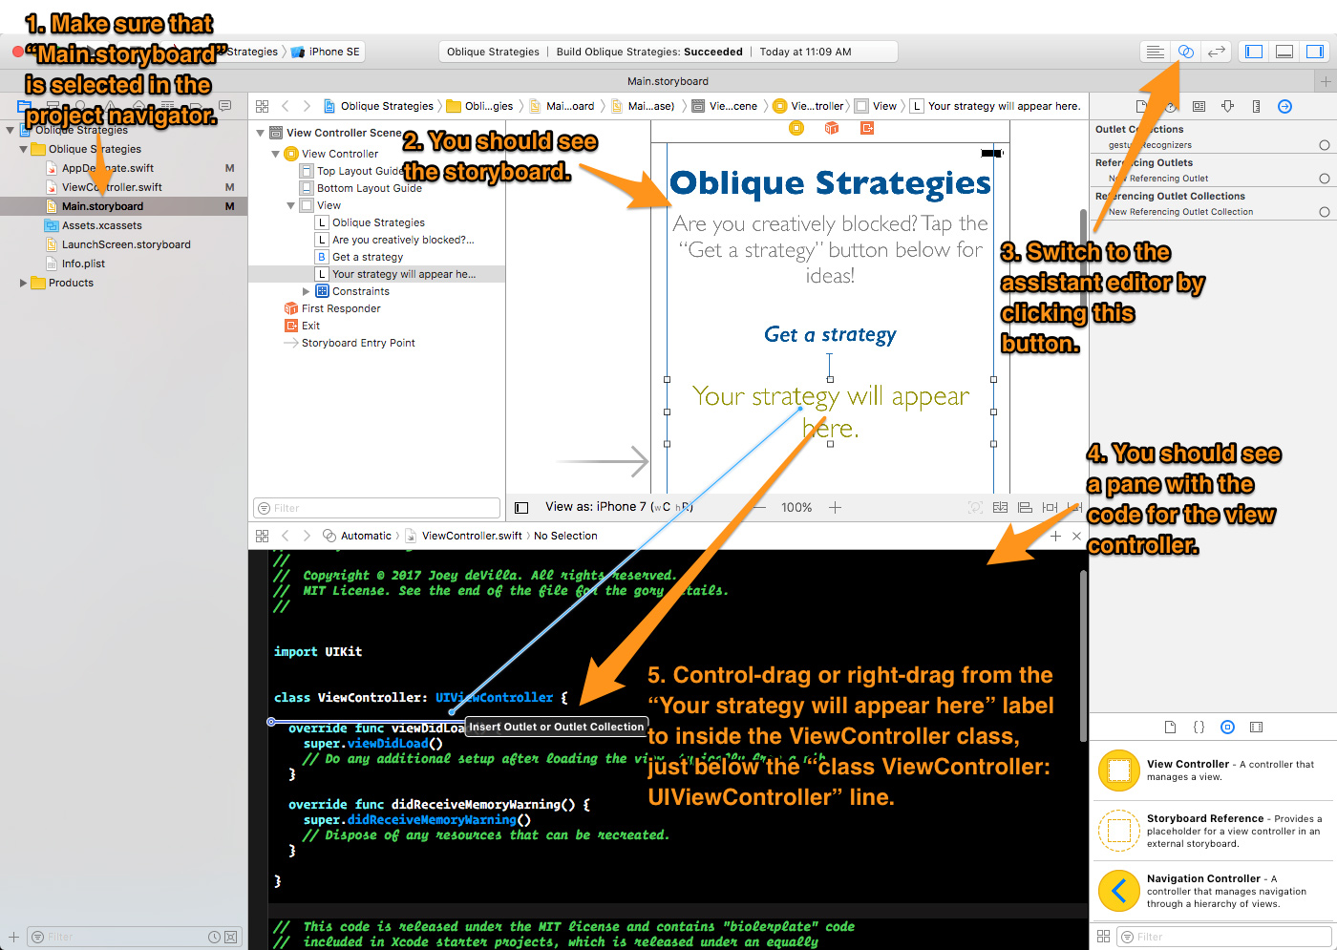This screenshot has width=1337, height=950.
Task: Open the No Selection jump bar menu
Action: point(565,536)
